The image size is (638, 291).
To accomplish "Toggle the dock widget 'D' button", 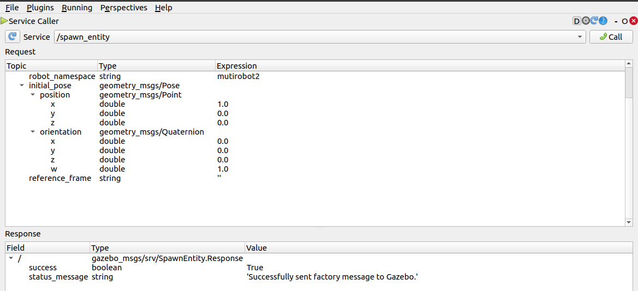I will pos(576,21).
